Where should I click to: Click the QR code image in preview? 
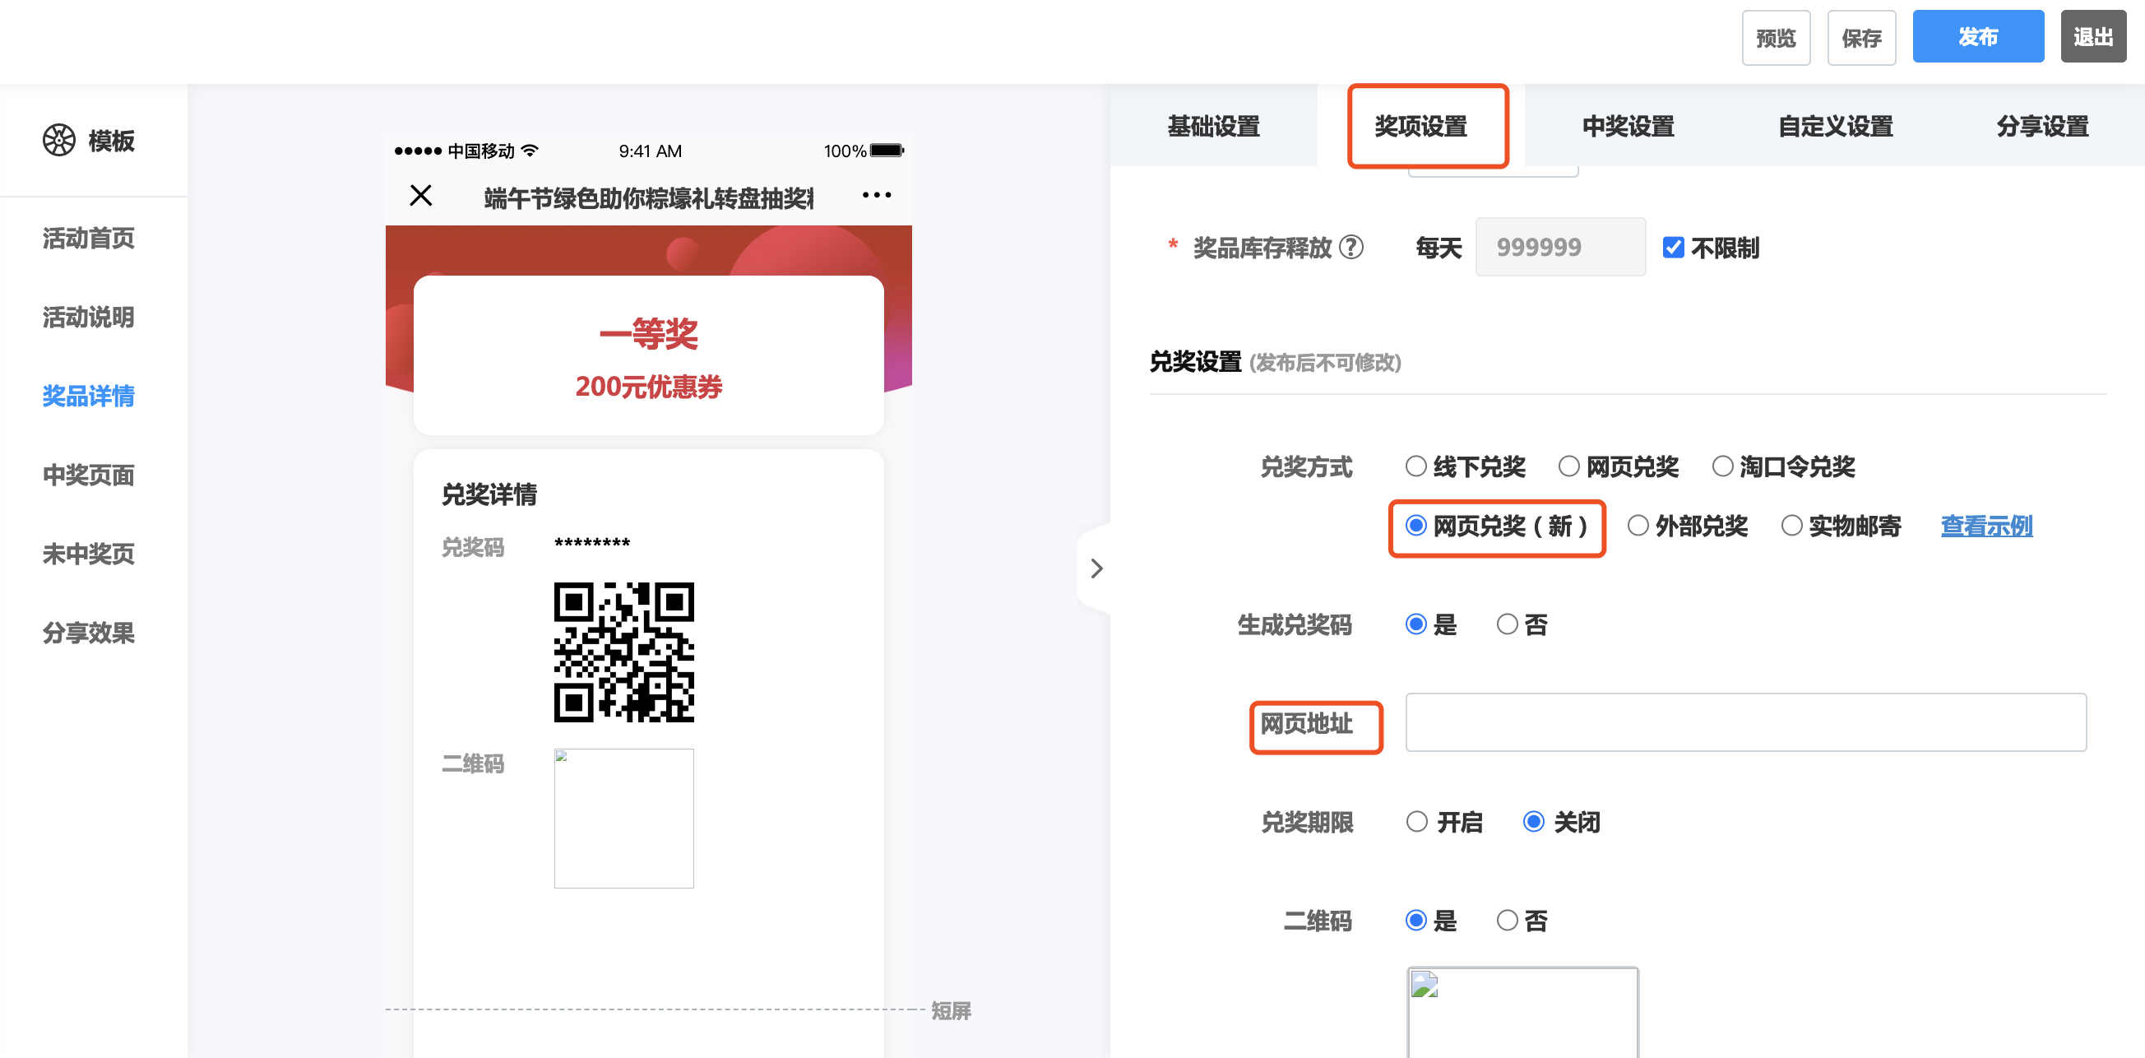[x=623, y=652]
